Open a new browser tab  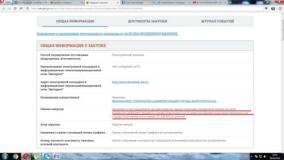[231, 3]
